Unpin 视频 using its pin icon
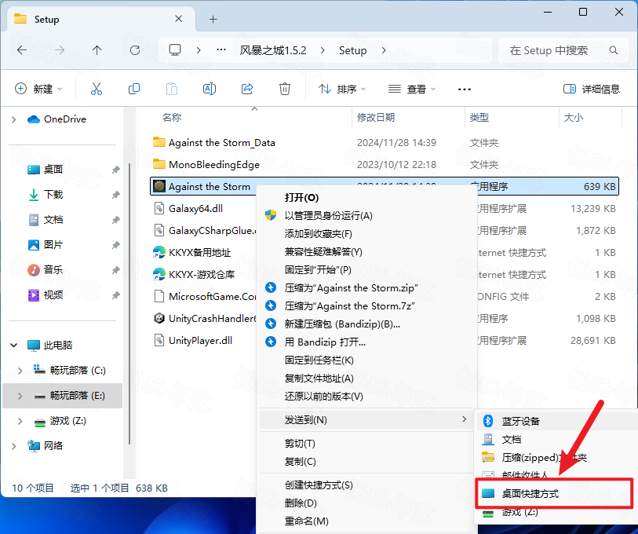Screen dimensions: 638x534 116,295
